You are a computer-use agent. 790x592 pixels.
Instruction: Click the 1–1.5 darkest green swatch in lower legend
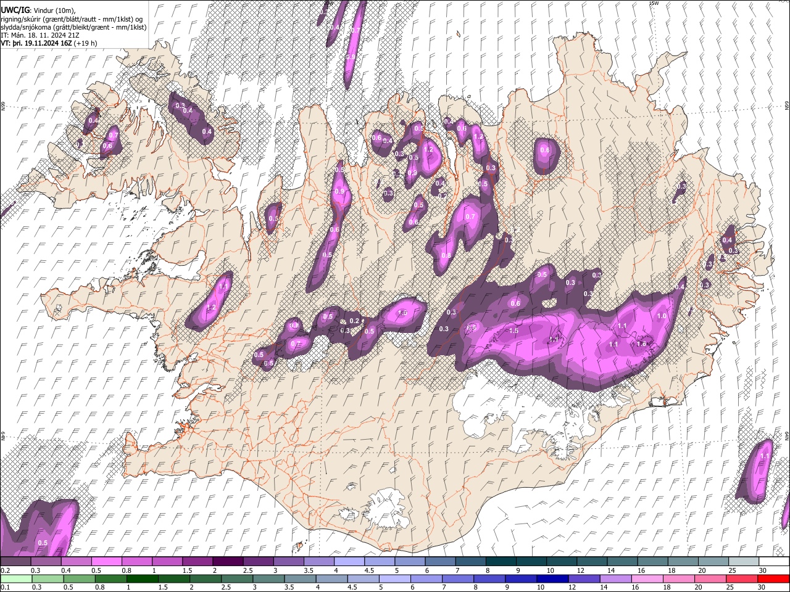coord(142,578)
